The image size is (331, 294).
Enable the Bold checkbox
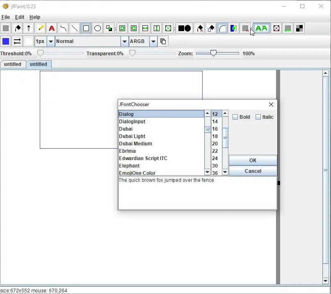pyautogui.click(x=235, y=117)
